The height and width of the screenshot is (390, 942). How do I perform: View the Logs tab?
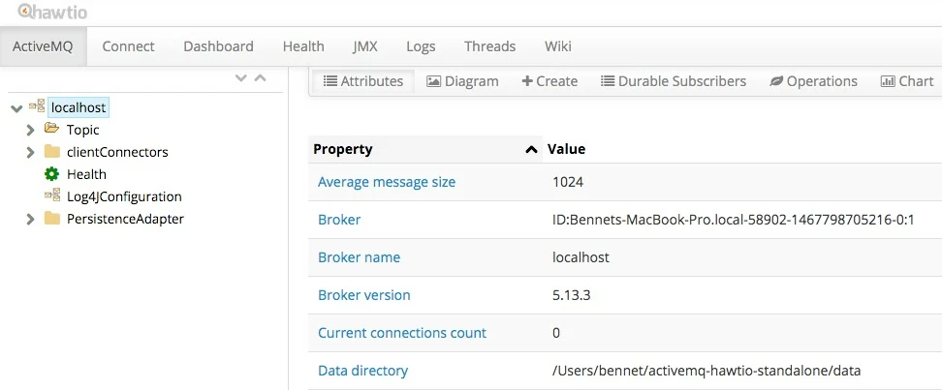pos(421,46)
